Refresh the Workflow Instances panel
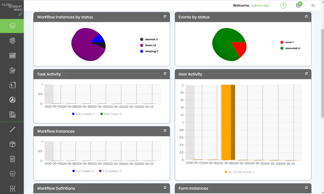This screenshot has width=324, height=194. pos(165,130)
